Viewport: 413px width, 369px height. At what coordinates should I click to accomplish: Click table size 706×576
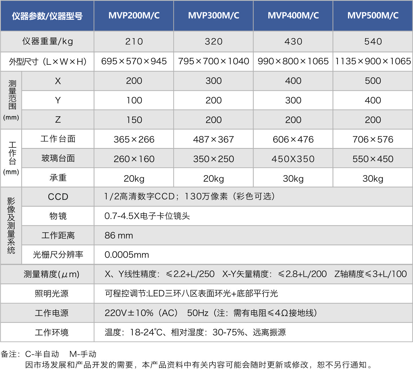click(x=373, y=139)
